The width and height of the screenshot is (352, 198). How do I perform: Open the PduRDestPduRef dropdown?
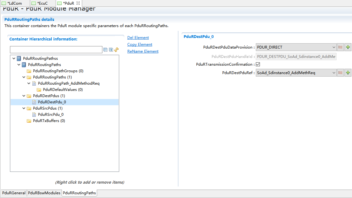point(334,73)
